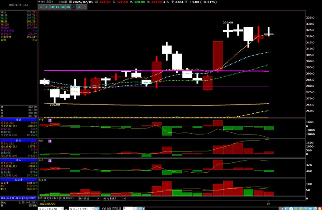Choose the 30-minute timeframe
Viewport: 322px width, 210px height.
(63, 7)
